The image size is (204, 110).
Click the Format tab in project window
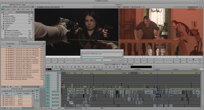pos(22,9)
